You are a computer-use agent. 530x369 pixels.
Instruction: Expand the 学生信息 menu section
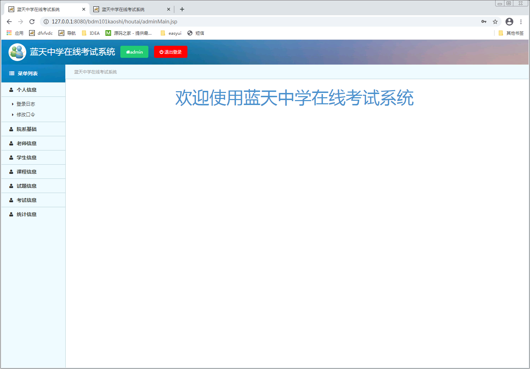(x=33, y=158)
